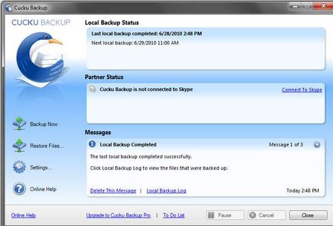Viewport: 333px width, 226px height.
Task: Open the To Do List link
Action: [174, 215]
